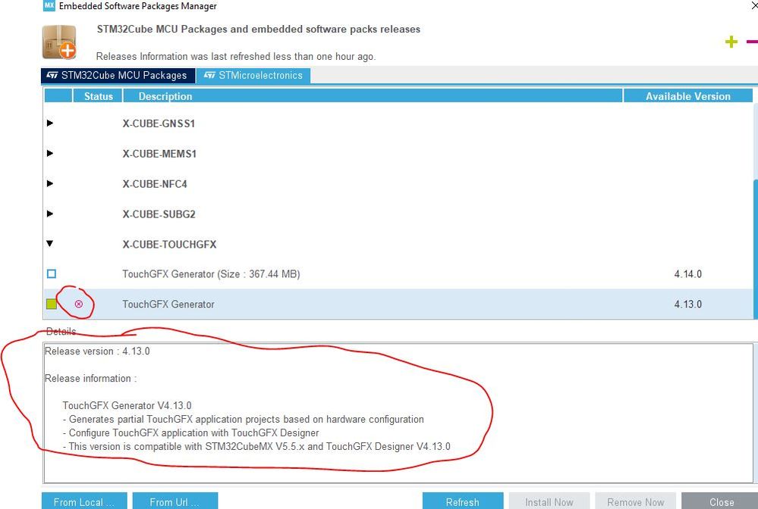Expand the X-CUBE-NFC4 package

(x=50, y=183)
